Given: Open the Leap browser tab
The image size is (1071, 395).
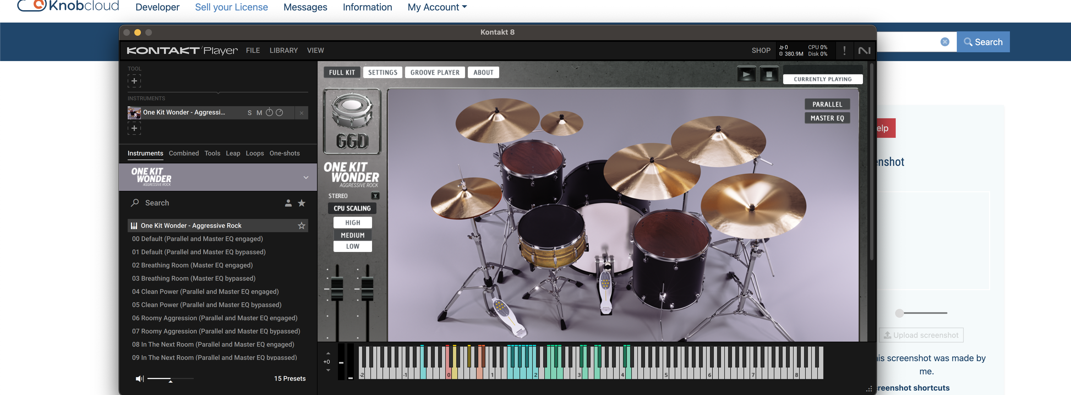Looking at the screenshot, I should 233,153.
